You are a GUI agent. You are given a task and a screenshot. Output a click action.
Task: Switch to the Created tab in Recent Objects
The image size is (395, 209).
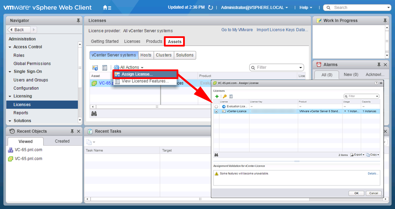(62, 141)
